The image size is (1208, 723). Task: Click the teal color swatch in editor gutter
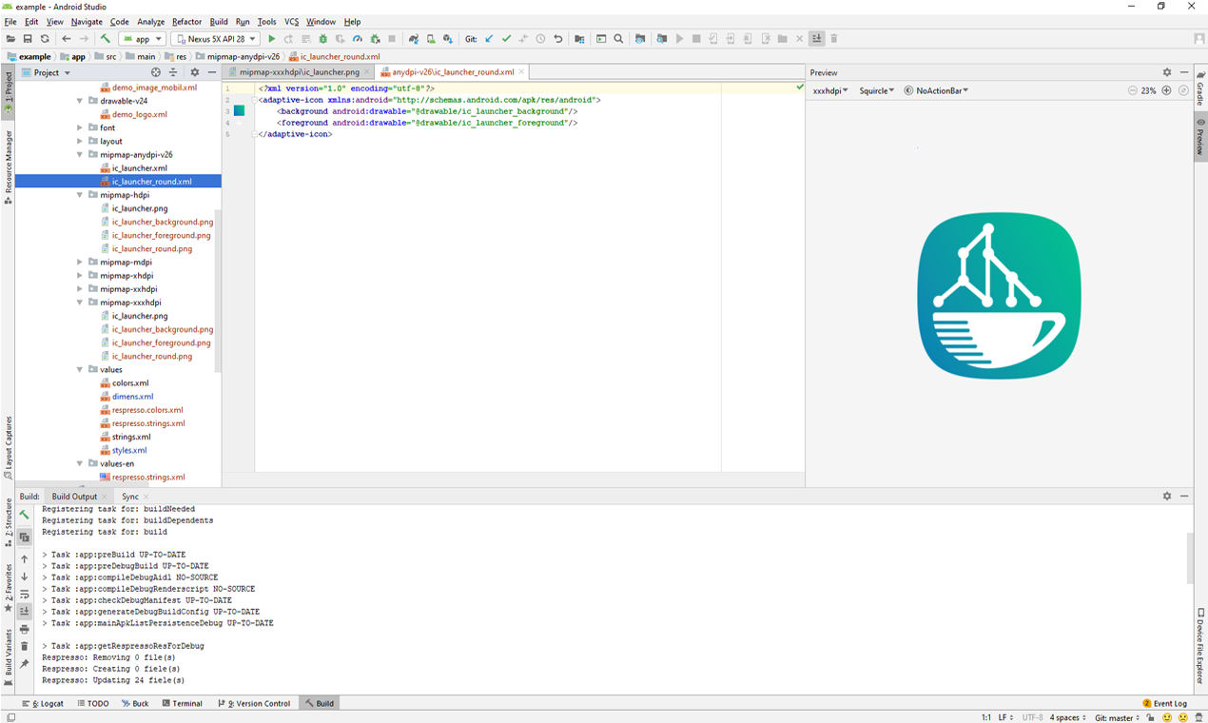click(239, 111)
